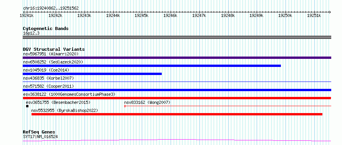
Task: Click the 19250k ruler tick label
Action: (x=285, y=15)
